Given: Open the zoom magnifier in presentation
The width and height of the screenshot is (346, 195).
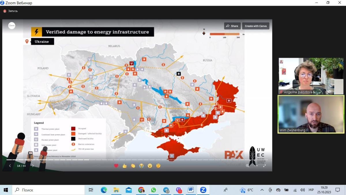Looking at the screenshot, I should pyautogui.click(x=247, y=166).
